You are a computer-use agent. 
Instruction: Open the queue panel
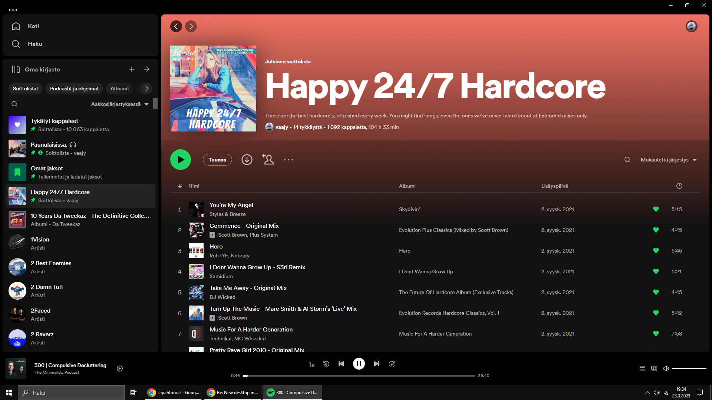(642, 369)
